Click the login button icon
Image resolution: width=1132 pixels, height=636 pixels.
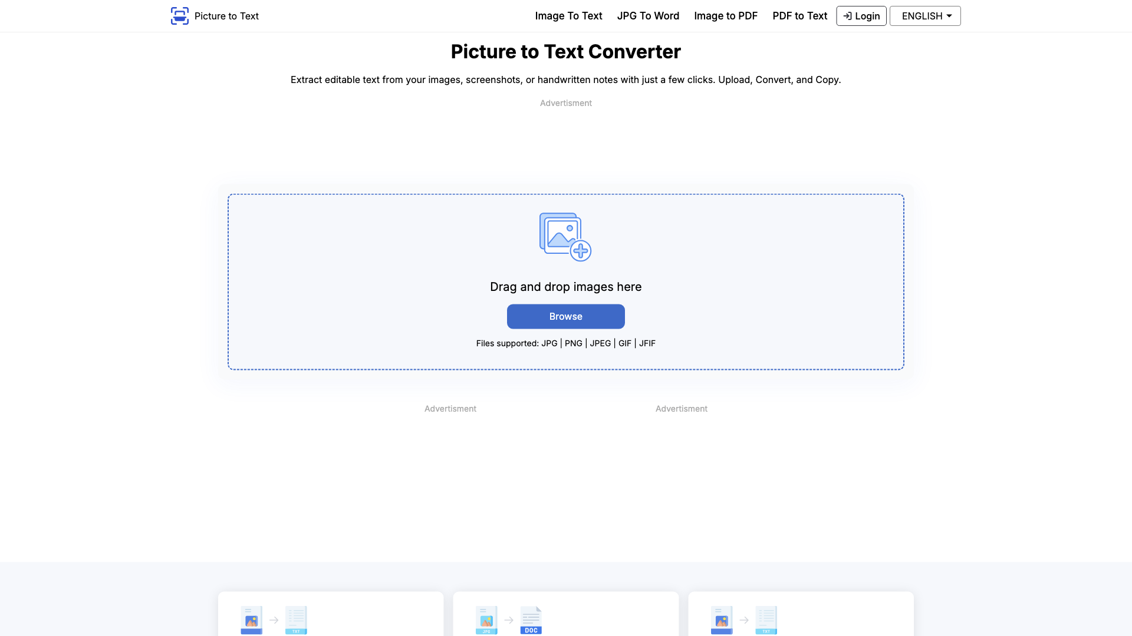click(x=847, y=15)
